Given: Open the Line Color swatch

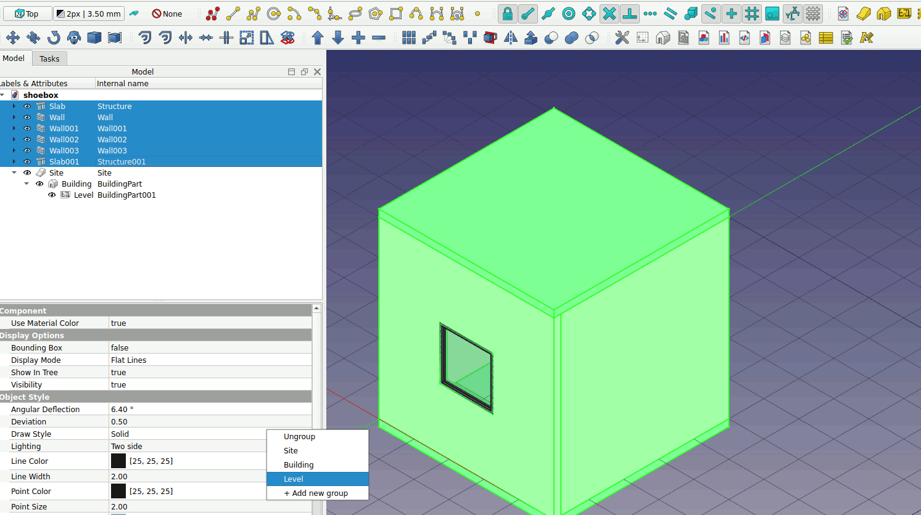Looking at the screenshot, I should pos(118,461).
